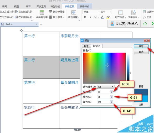Open the RGB color mode dropdown
This screenshot has width=154, height=133.
(106, 87)
